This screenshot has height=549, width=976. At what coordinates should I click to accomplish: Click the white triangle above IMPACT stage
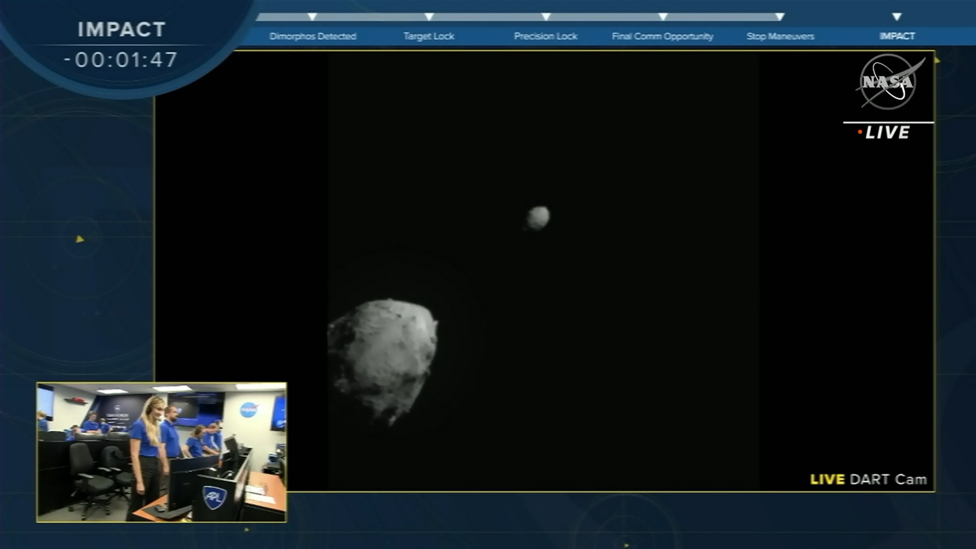tap(897, 17)
